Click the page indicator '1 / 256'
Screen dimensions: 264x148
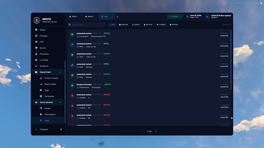149,132
